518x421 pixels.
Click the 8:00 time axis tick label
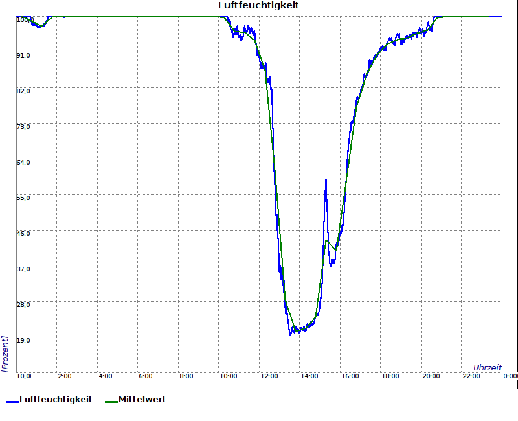tap(186, 376)
